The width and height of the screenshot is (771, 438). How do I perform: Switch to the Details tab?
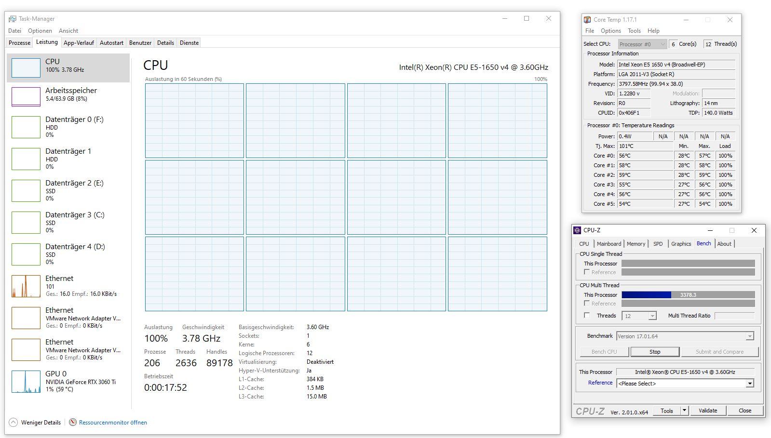coord(165,43)
